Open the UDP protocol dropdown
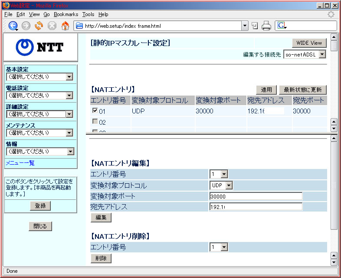341x278 pixels. coord(221,185)
